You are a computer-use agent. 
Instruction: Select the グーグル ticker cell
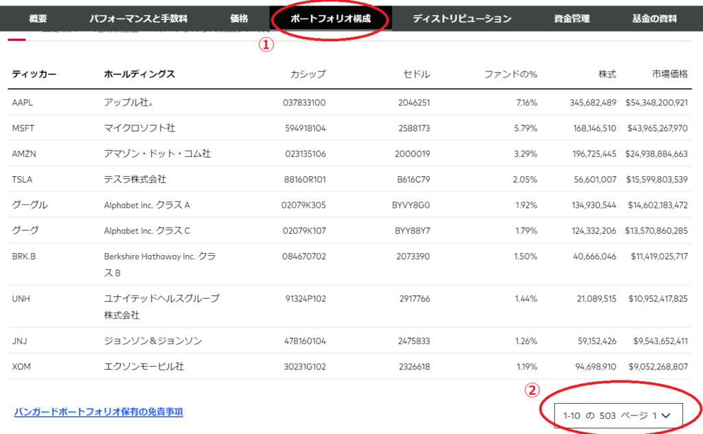coord(30,205)
